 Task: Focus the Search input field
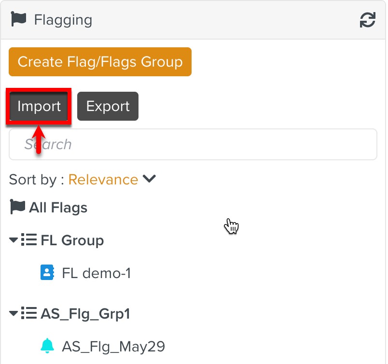click(x=193, y=144)
